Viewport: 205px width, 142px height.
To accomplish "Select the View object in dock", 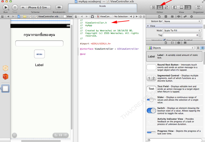I will 6,89.
